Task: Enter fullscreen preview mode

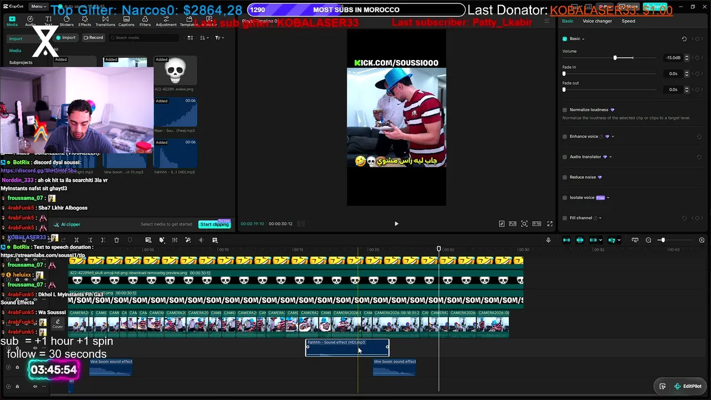Action: tap(550, 224)
